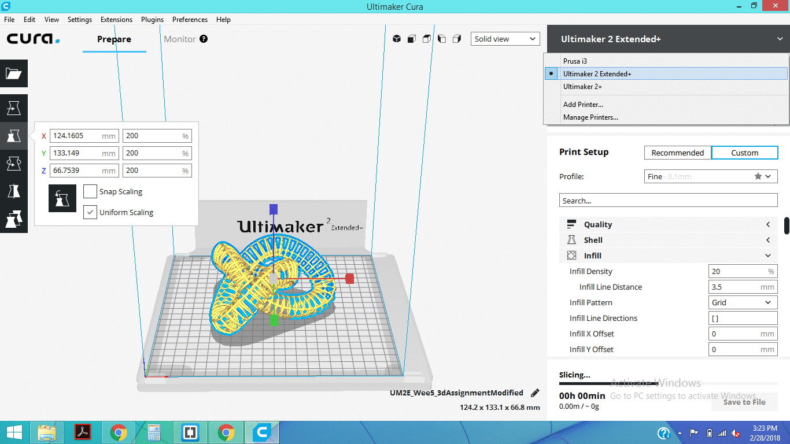
Task: Switch to right side camera view icon
Action: point(457,39)
